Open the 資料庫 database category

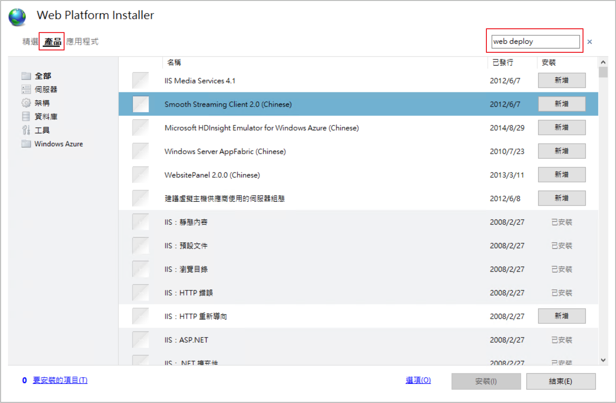(45, 117)
